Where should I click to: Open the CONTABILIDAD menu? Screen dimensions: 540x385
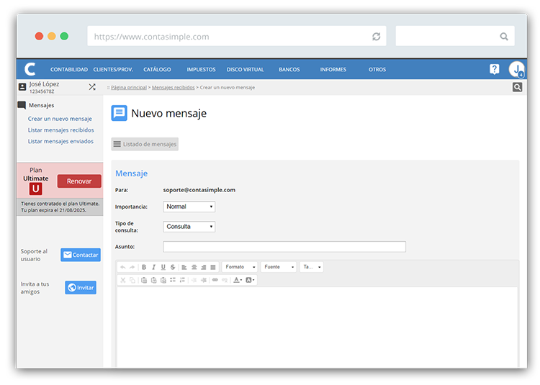click(x=69, y=70)
